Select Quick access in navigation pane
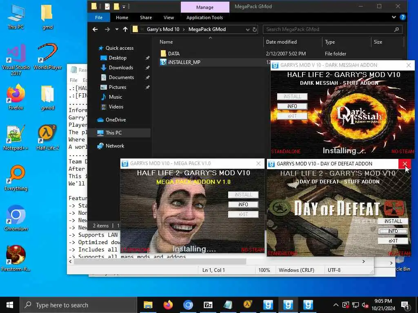Viewport: 418px width, 313px height. (120, 48)
